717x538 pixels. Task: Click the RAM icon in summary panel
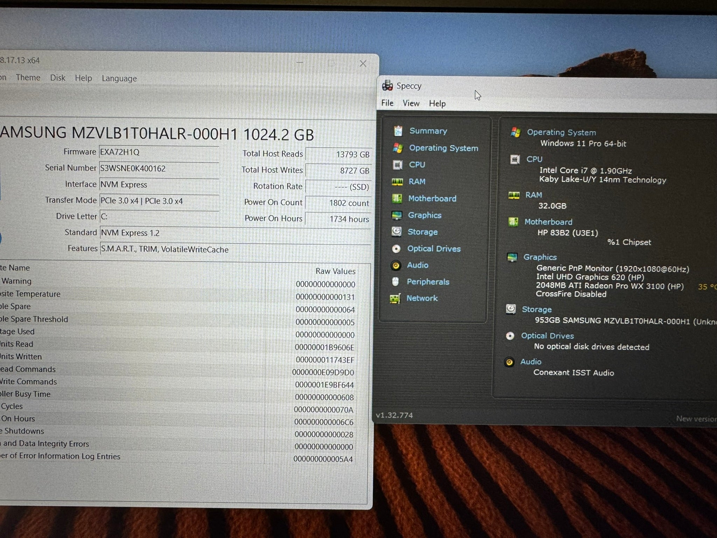tap(514, 195)
